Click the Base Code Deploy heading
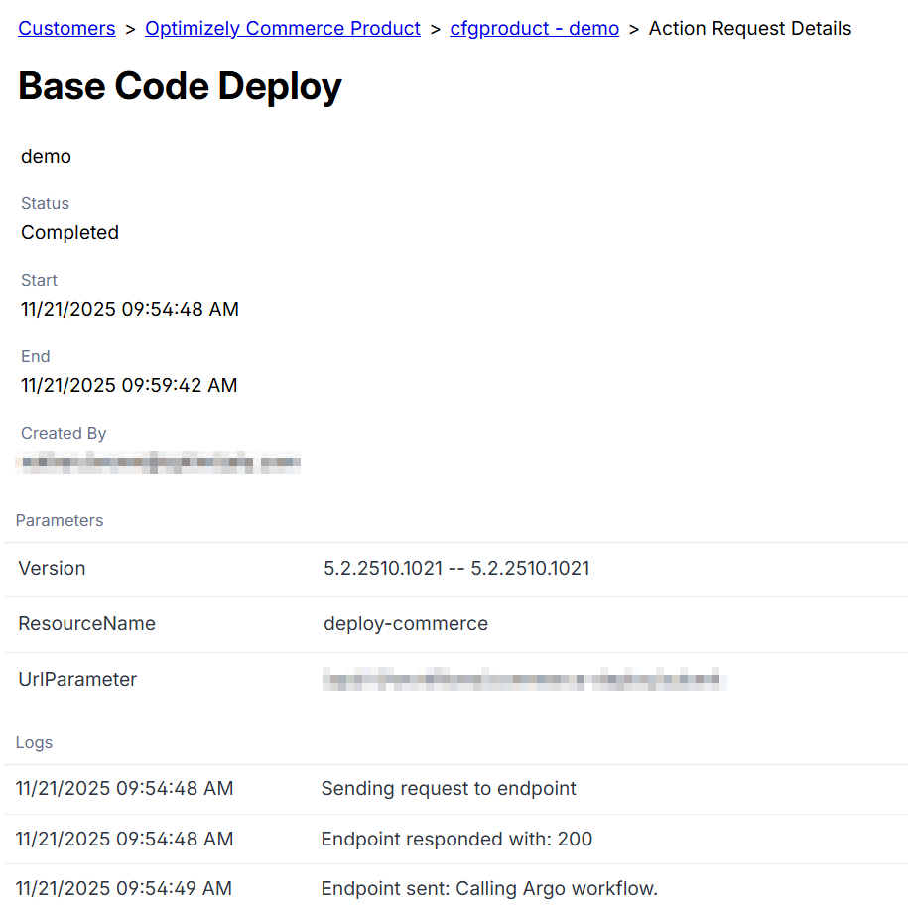This screenshot has height=910, width=908. coord(180,87)
